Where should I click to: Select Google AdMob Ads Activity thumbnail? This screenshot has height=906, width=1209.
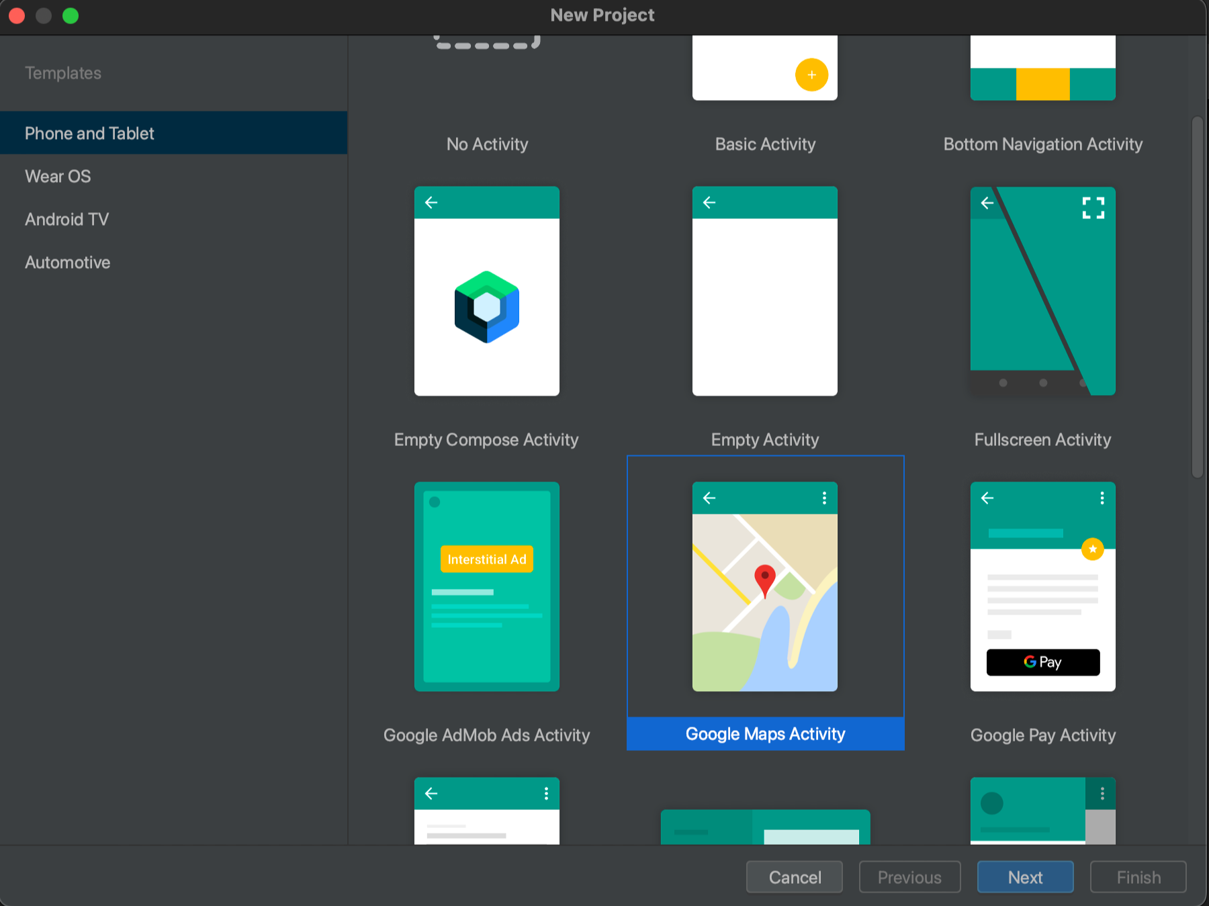coord(487,586)
